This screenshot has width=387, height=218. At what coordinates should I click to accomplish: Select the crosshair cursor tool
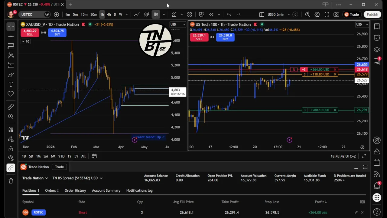point(11,27)
